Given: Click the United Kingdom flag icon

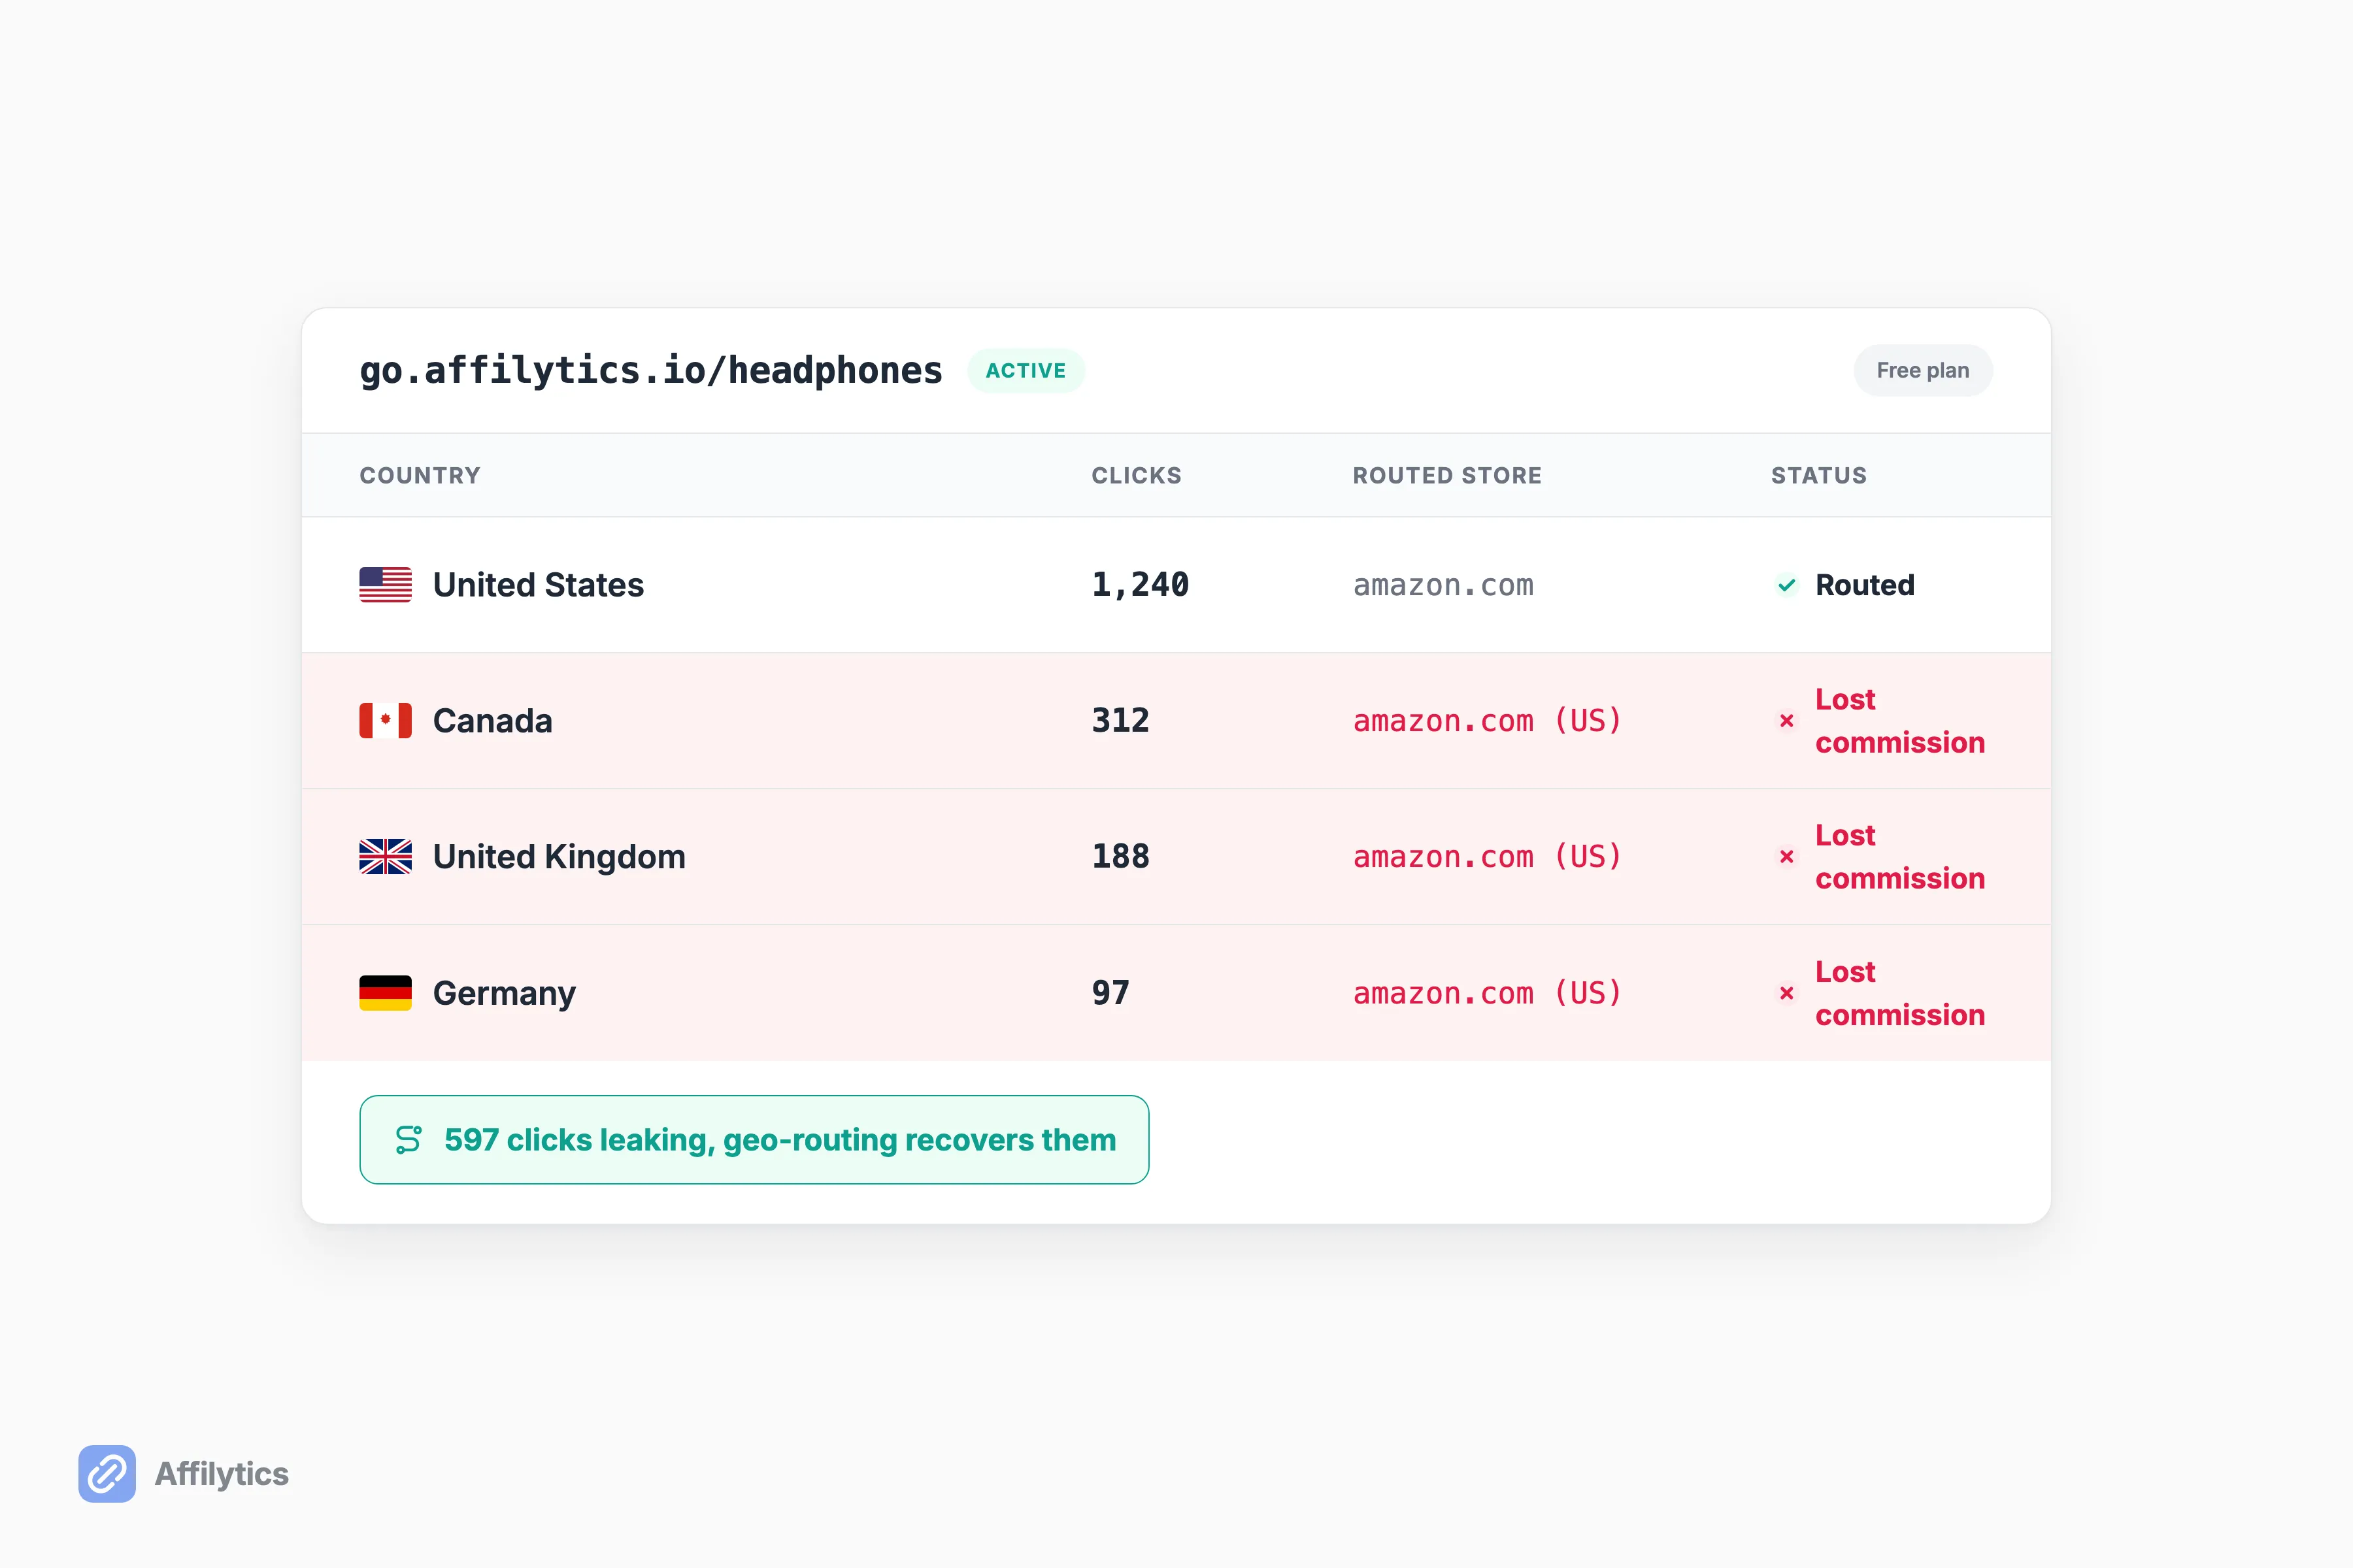Looking at the screenshot, I should [x=385, y=857].
